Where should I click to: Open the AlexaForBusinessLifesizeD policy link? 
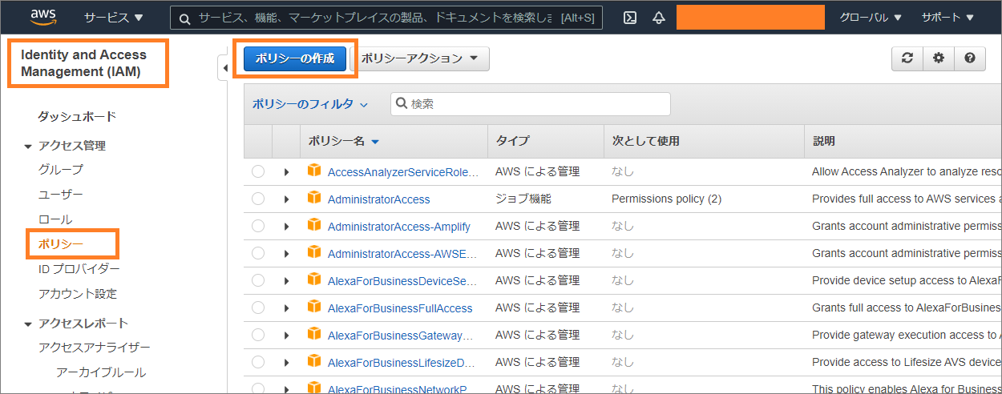403,363
